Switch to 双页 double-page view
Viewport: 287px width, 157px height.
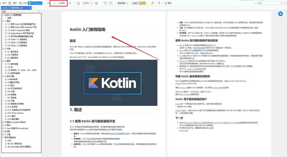(x=142, y=3)
